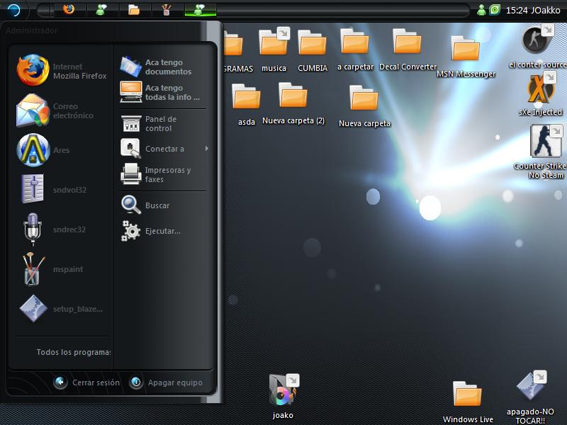Click the Firefox button in the taskbar

coord(68,10)
